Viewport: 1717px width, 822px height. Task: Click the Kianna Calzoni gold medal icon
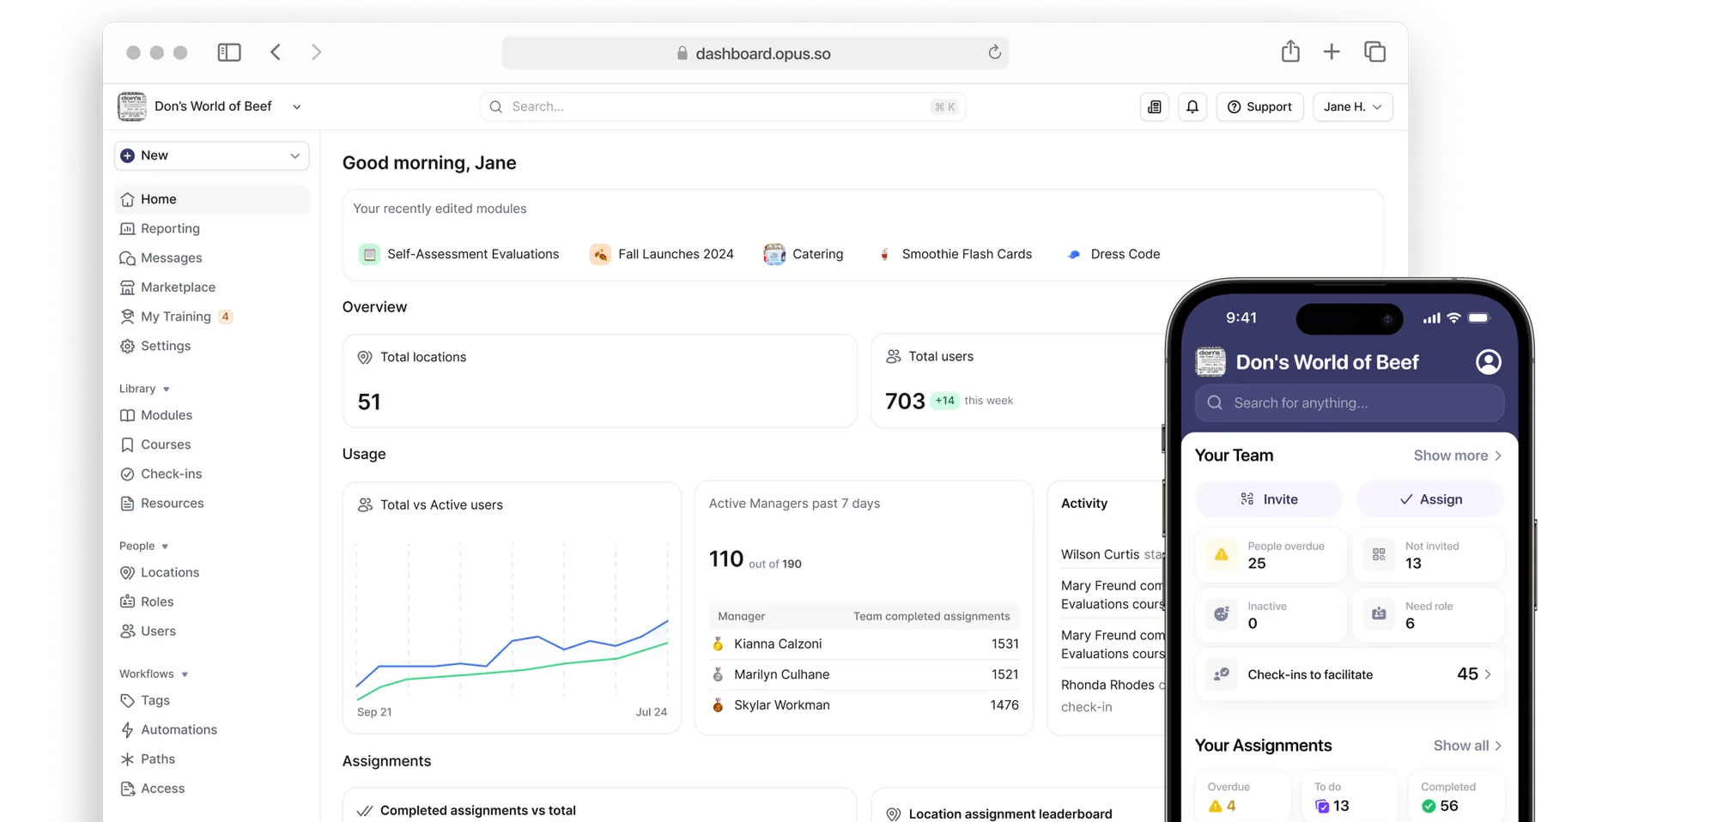[x=718, y=644]
